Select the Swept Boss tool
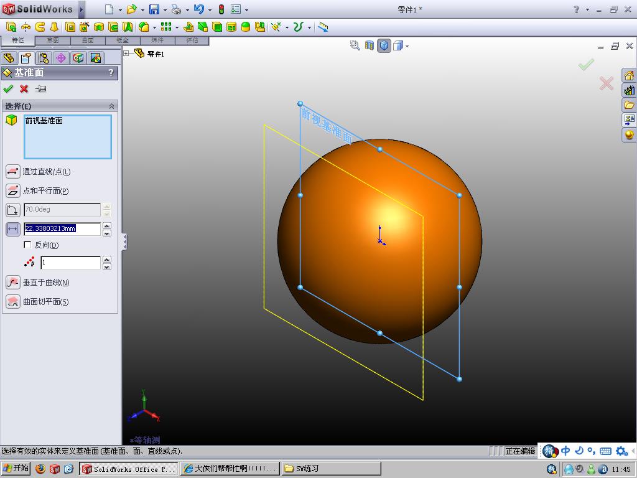This screenshot has height=478, width=637. (x=40, y=27)
